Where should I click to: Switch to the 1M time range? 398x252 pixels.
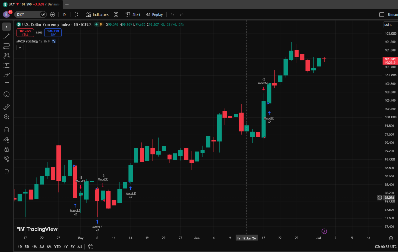[34, 247]
